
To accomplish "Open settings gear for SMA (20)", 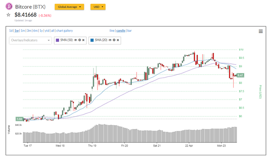I will [x=114, y=40].
